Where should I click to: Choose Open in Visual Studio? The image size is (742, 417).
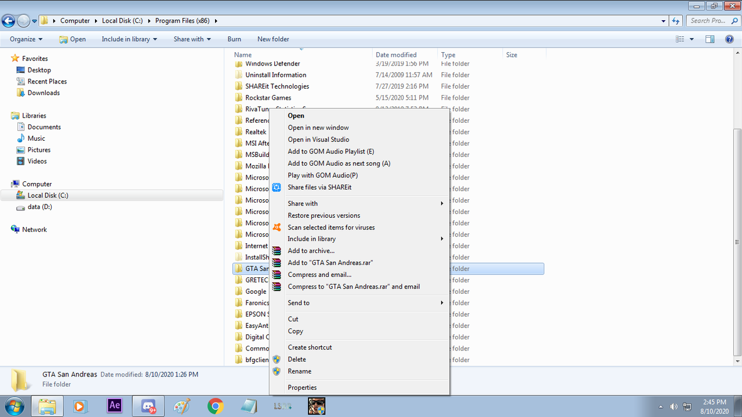pos(318,140)
